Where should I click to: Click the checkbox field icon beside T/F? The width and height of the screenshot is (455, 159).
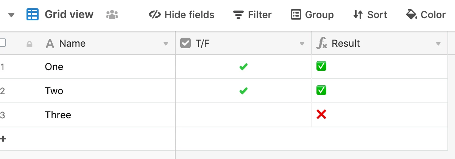point(185,43)
